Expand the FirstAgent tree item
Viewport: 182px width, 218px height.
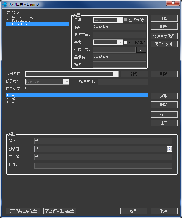click(x=8, y=21)
